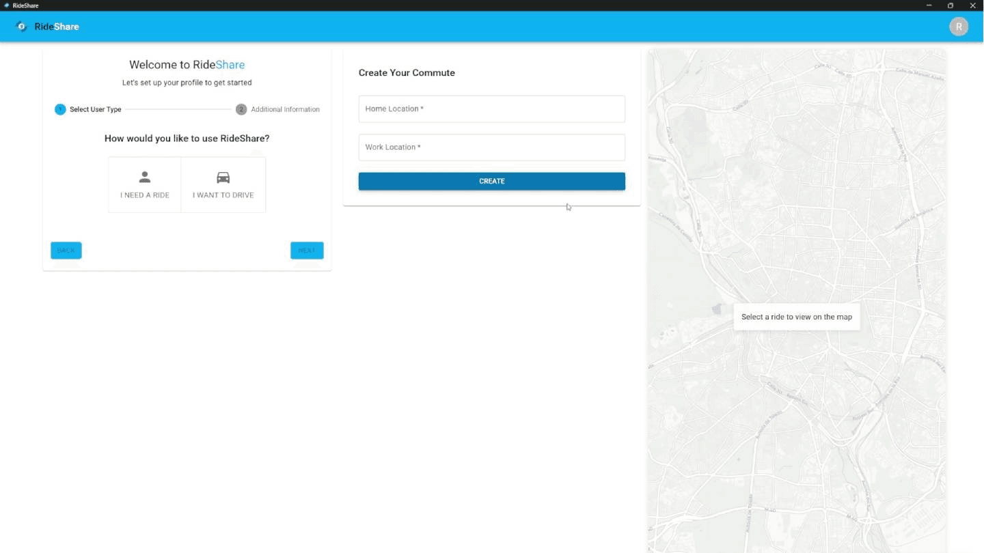The width and height of the screenshot is (984, 553).
Task: Select the step 2 circle indicator
Action: (x=241, y=109)
